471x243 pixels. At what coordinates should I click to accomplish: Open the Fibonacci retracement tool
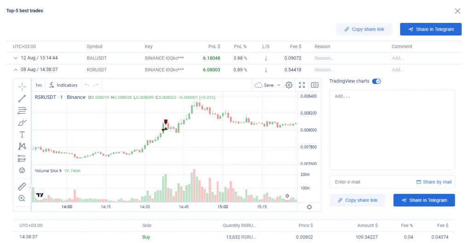(22, 110)
